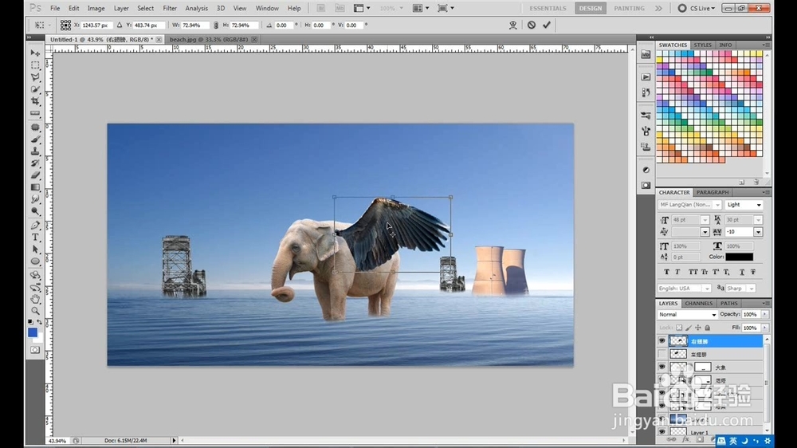Select the Polygonal Lasso tool
The image size is (797, 448).
35,77
